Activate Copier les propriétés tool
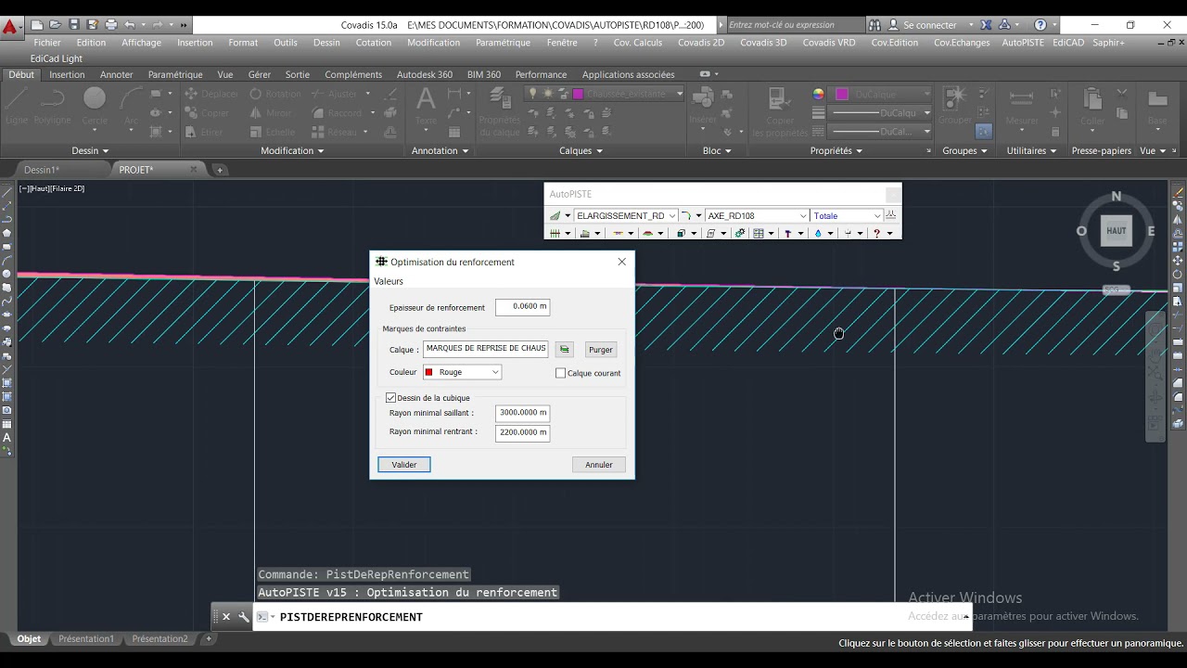The image size is (1187, 668). coord(780,111)
